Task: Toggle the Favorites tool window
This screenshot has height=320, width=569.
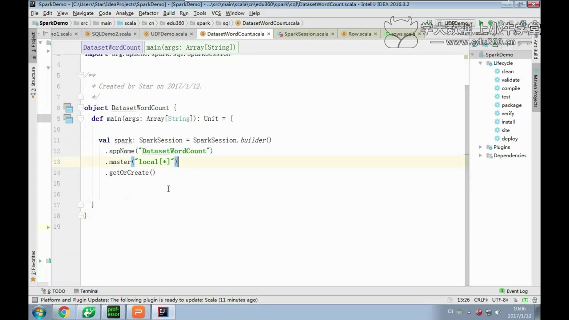Action: click(33, 266)
